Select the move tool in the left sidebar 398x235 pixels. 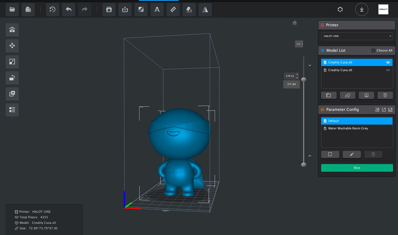point(12,46)
